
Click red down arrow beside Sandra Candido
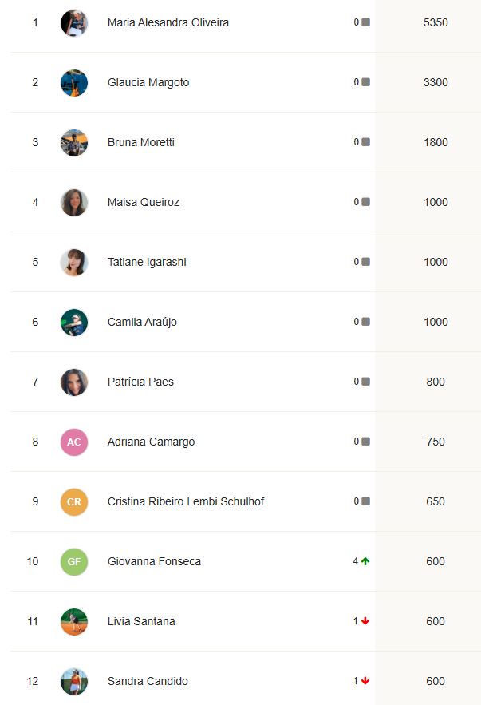[x=365, y=681]
